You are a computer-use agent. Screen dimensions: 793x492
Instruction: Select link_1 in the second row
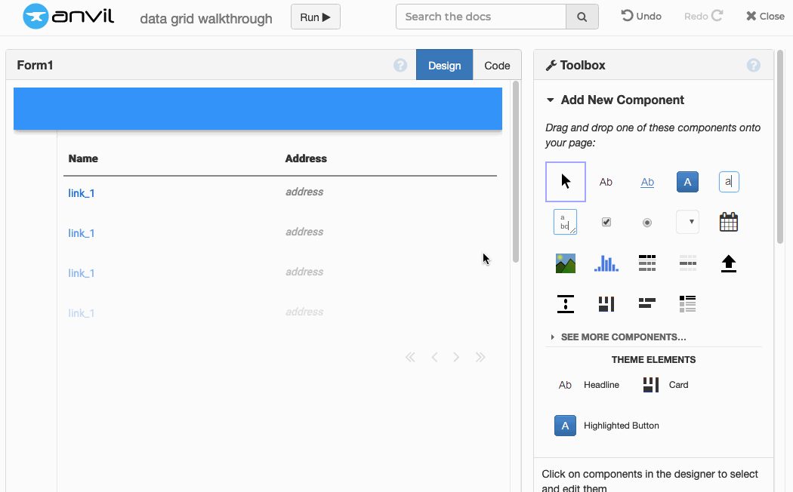82,233
